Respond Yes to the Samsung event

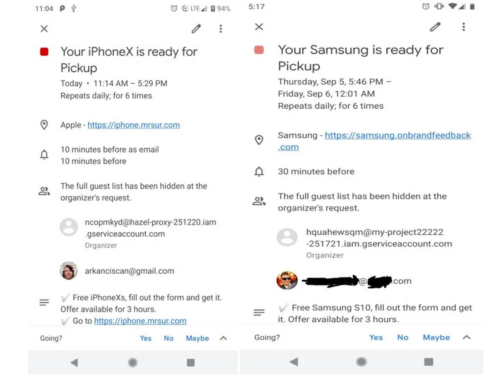(376, 337)
